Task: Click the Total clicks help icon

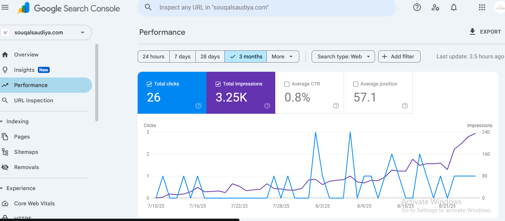Action: (x=198, y=106)
